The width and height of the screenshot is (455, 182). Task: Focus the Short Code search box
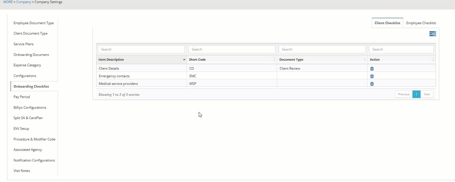coord(232,49)
